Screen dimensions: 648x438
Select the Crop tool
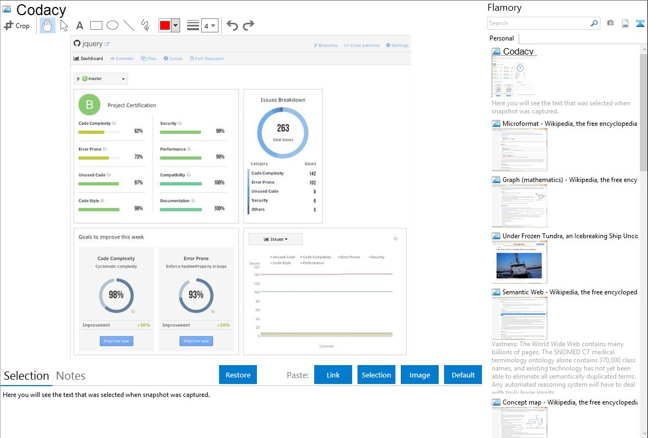pos(17,25)
